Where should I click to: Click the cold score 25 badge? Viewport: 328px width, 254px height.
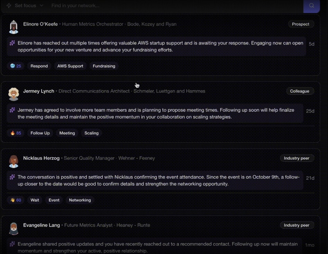pyautogui.click(x=16, y=66)
